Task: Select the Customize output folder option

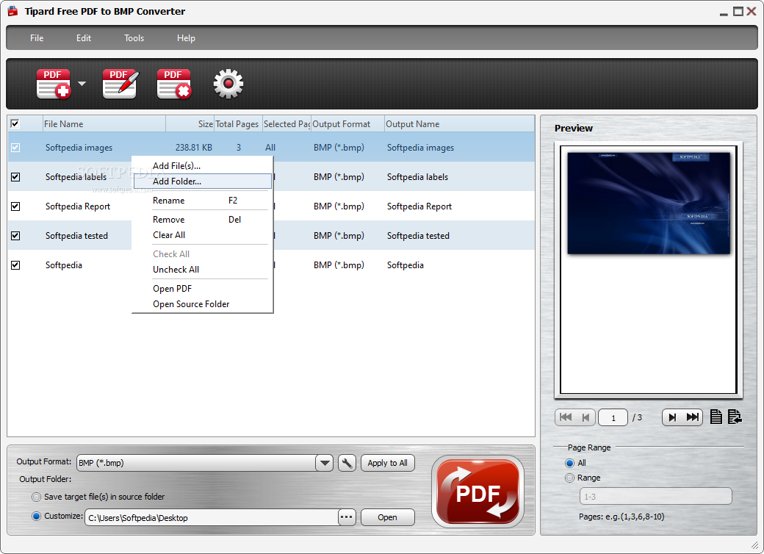Action: [36, 516]
